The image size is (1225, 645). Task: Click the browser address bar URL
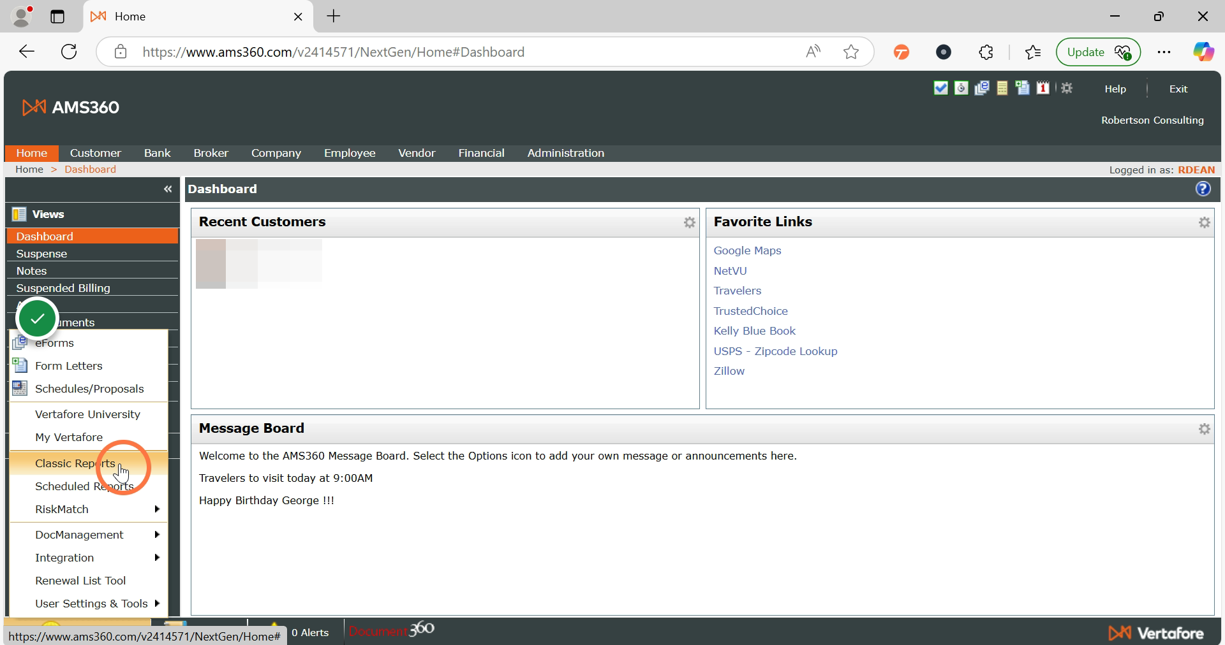[x=333, y=52]
